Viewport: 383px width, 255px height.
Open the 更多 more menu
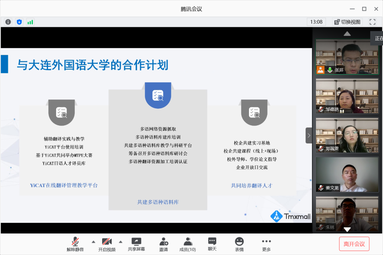pyautogui.click(x=266, y=244)
